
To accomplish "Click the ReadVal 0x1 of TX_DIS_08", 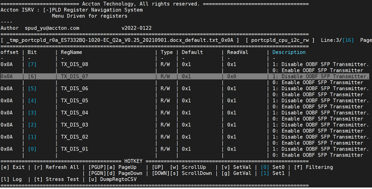I will pyautogui.click(x=232, y=64).
